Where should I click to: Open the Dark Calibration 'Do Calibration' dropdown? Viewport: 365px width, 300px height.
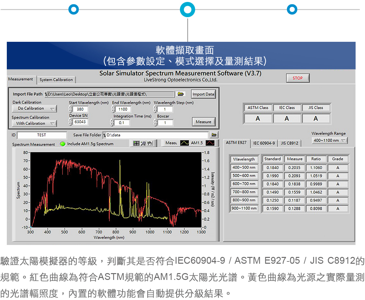tap(34, 109)
